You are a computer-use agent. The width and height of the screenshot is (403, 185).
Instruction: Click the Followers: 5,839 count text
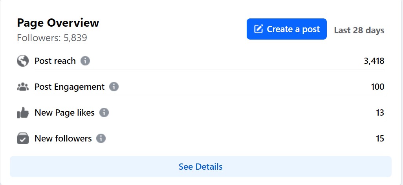pyautogui.click(x=52, y=38)
